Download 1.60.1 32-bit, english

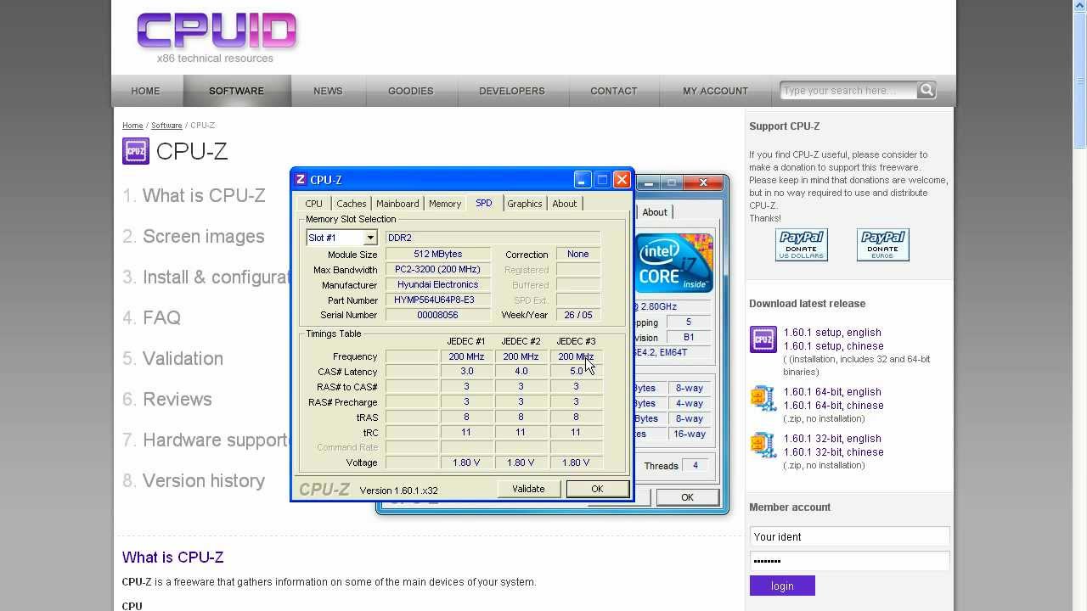click(x=832, y=439)
